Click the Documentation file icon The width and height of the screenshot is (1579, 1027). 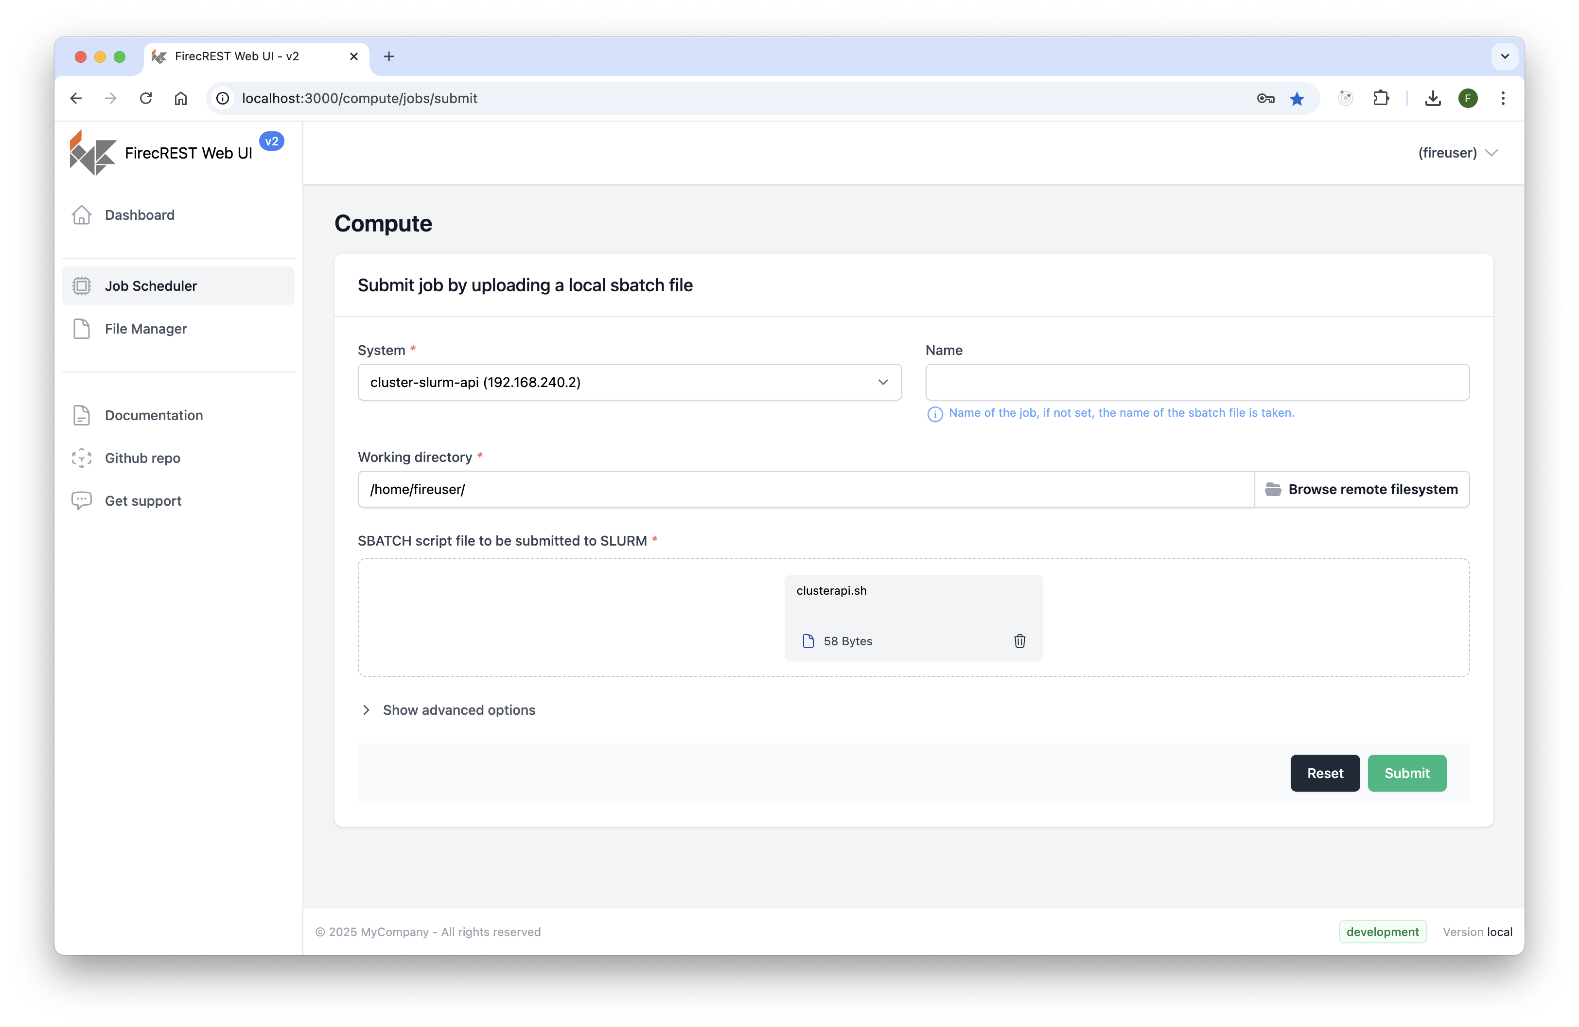tap(82, 415)
